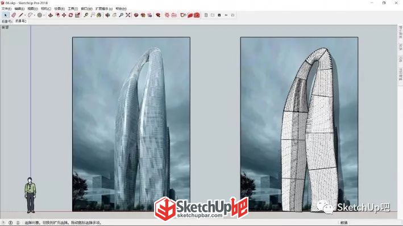Expand the Shapes tool dropdown arrow
This screenshot has width=403, height=226.
[44, 15]
